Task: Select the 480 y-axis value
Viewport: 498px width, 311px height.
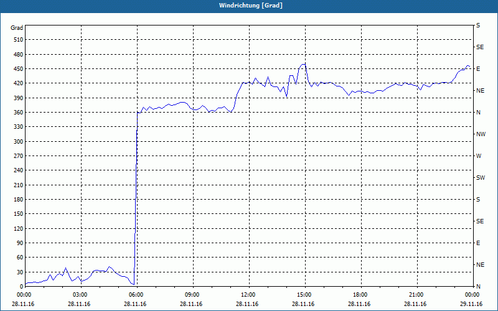Action: [x=19, y=54]
